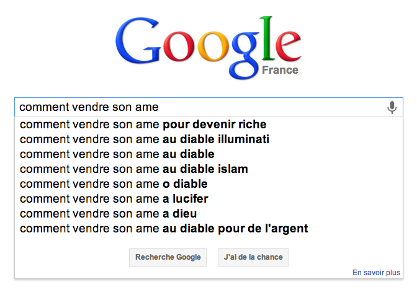Screen dimensions: 417x295
Task: Click the green letter l in the logo
Action: (267, 38)
